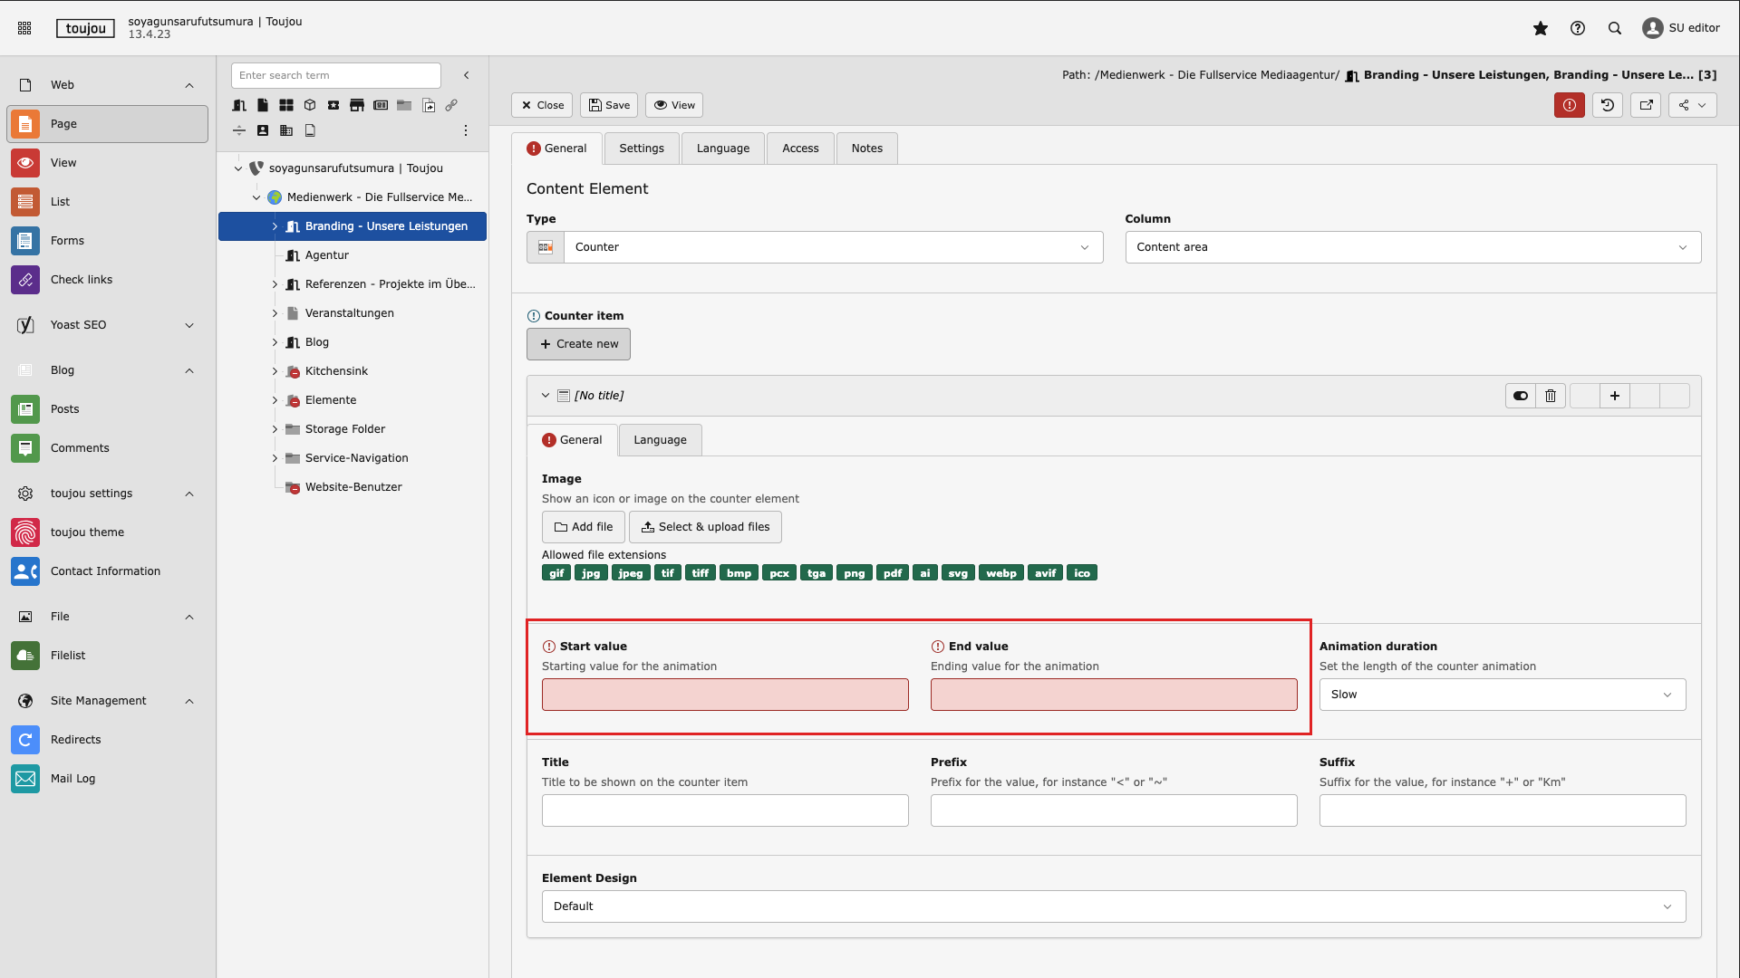This screenshot has width=1740, height=978.
Task: Toggle visibility of the counter item
Action: (1521, 396)
